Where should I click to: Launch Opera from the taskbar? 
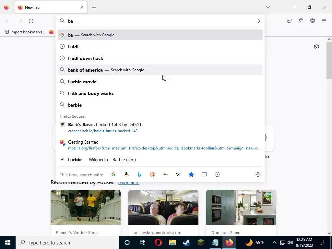[x=158, y=243]
